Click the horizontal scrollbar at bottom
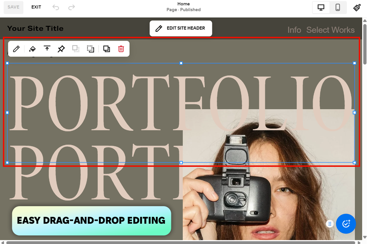Viewport: 367px width, 244px height. (x=181, y=243)
